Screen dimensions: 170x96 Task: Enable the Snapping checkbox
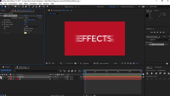pos(66,7)
